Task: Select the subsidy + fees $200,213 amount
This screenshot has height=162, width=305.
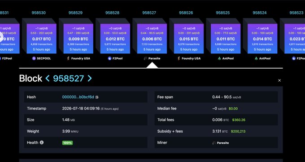Action: [x=238, y=131]
